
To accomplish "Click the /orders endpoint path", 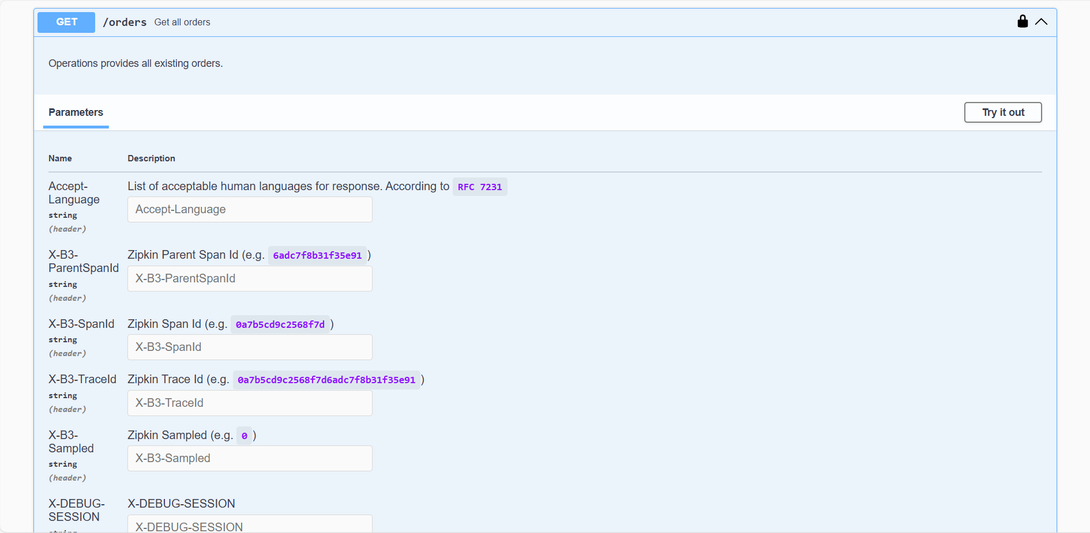I will 125,22.
